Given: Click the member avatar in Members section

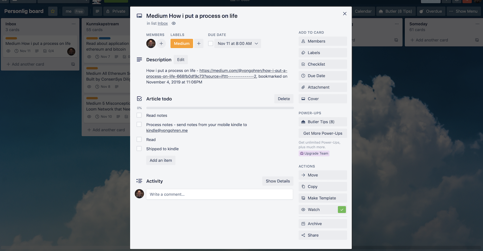Looking at the screenshot, I should pyautogui.click(x=151, y=43).
